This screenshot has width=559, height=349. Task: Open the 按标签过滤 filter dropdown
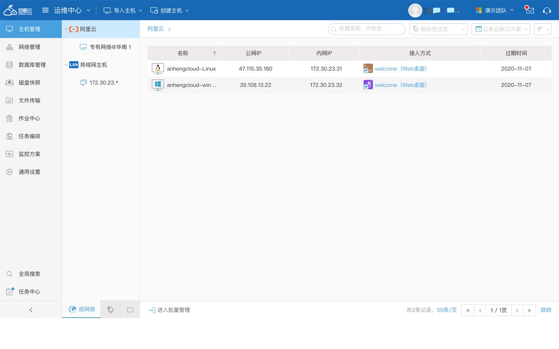(438, 29)
